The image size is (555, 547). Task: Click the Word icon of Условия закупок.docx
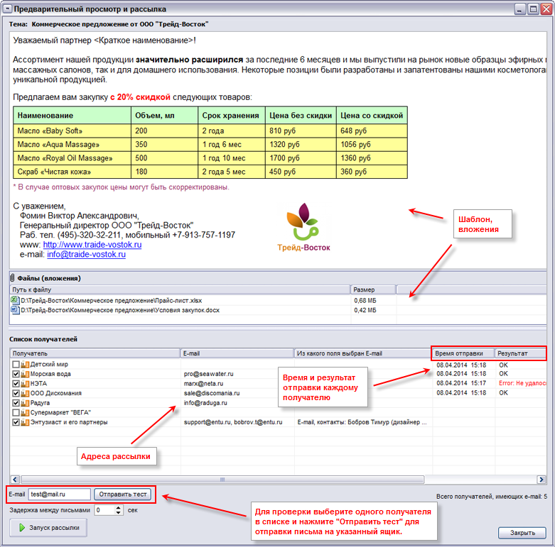click(x=15, y=310)
